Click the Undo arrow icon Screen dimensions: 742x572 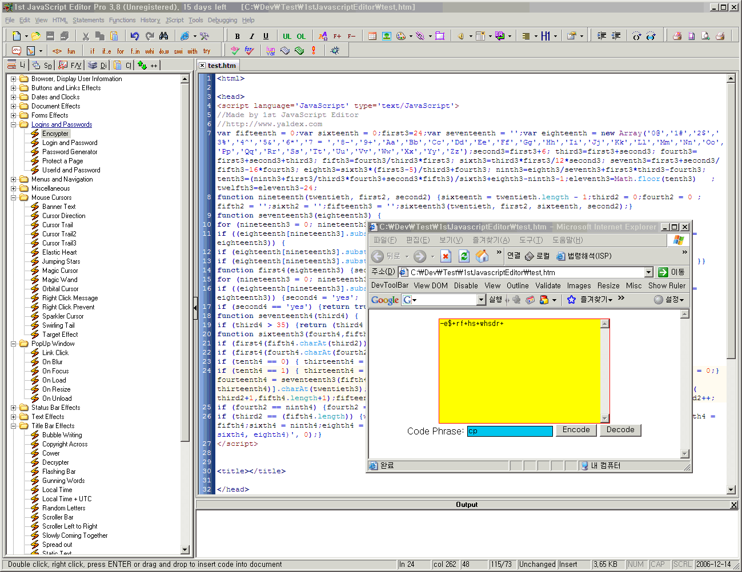[x=135, y=36]
